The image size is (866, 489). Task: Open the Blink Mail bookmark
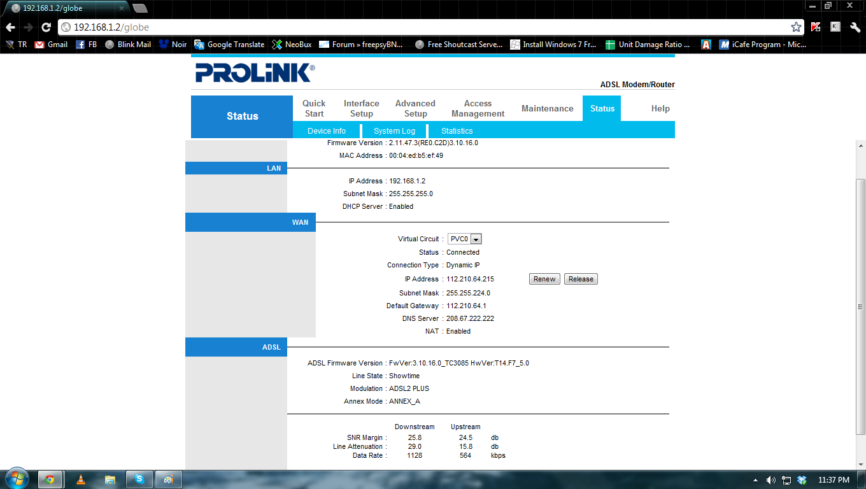pyautogui.click(x=132, y=45)
